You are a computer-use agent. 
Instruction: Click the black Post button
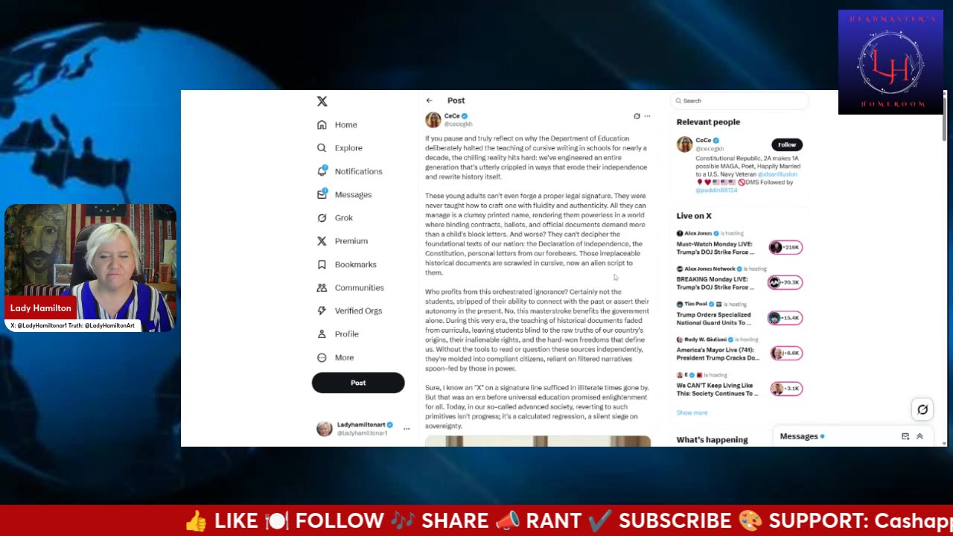click(358, 383)
